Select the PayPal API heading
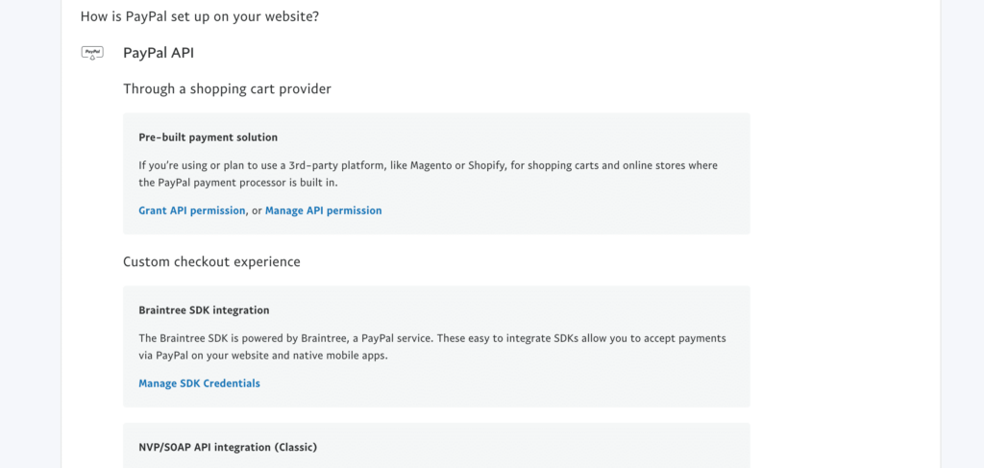 159,53
